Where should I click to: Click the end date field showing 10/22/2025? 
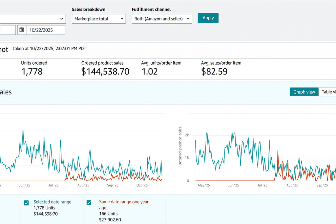46,30
